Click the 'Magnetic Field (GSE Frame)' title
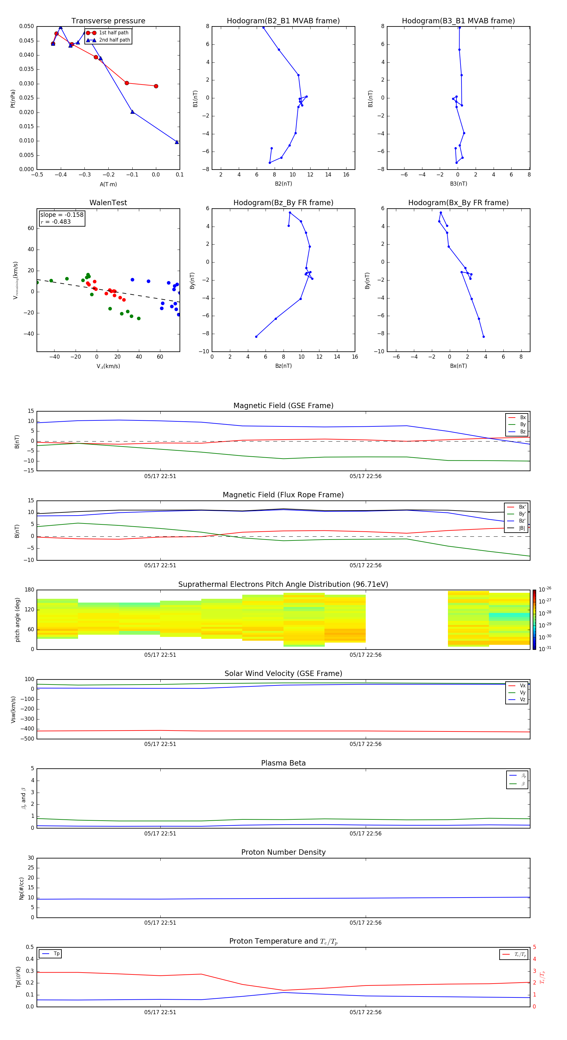 pyautogui.click(x=283, y=406)
